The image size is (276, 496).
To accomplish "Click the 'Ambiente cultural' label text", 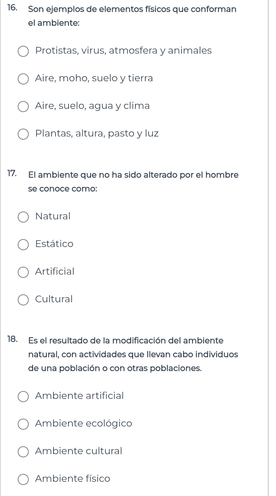I will 79,451.
